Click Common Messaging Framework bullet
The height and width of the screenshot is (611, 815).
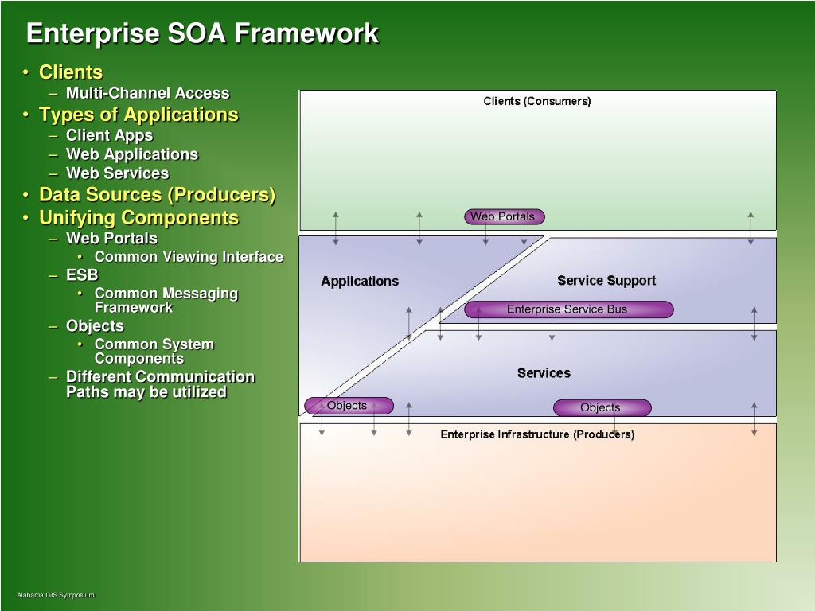[166, 300]
